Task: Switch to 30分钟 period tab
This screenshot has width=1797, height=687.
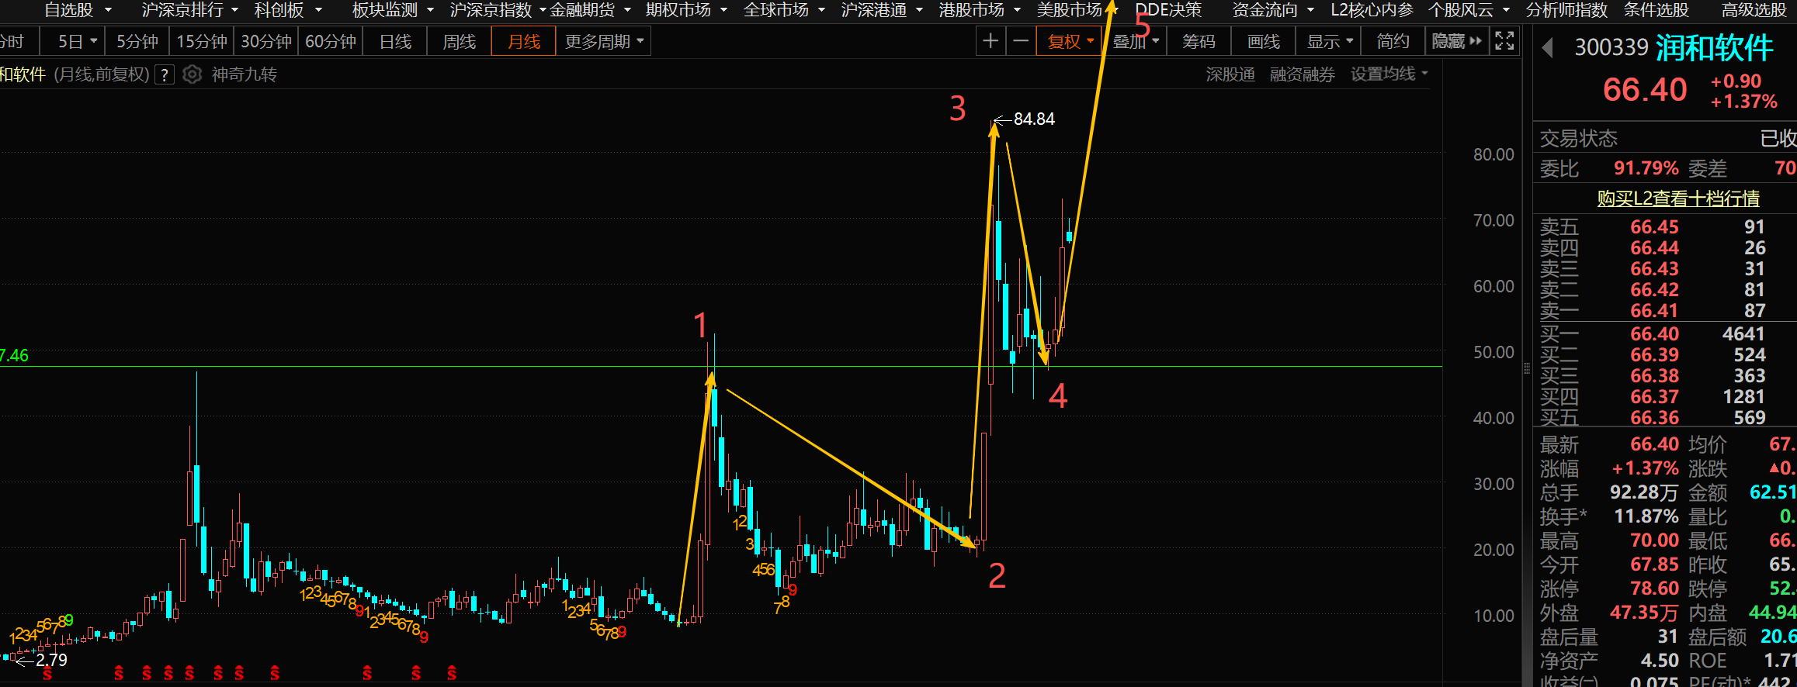Action: point(266,41)
